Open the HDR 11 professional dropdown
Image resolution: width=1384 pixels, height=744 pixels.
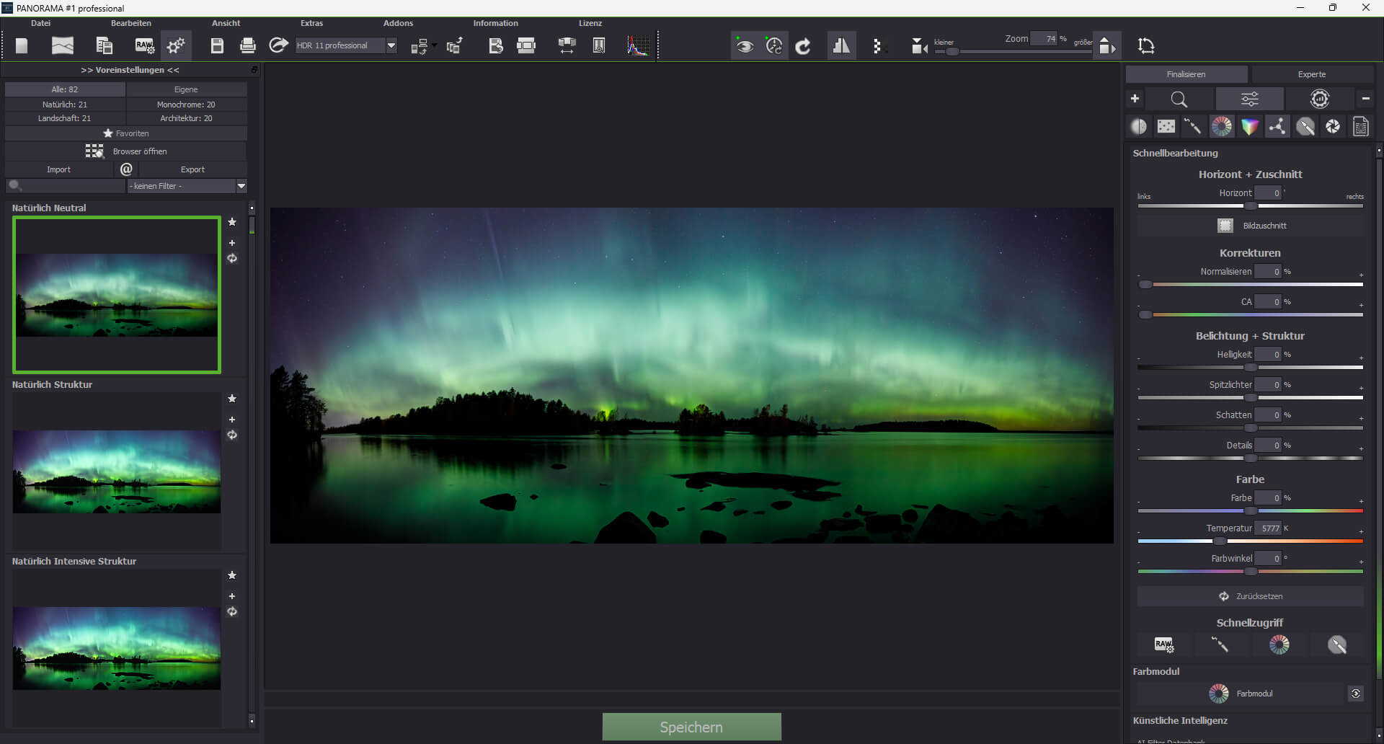[391, 45]
